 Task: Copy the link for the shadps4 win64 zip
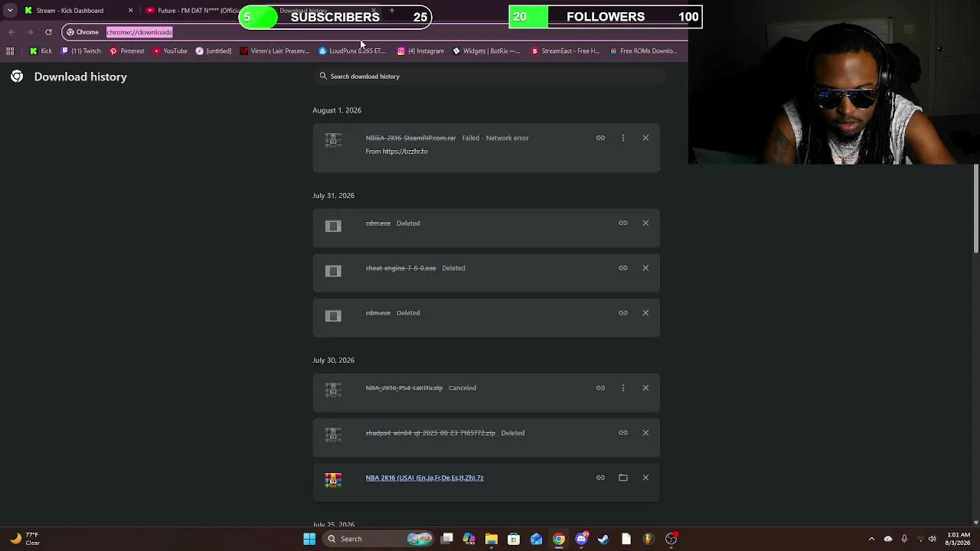623,432
